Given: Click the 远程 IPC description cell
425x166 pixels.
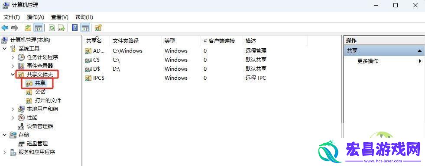Looking at the screenshot, I should (256, 78).
